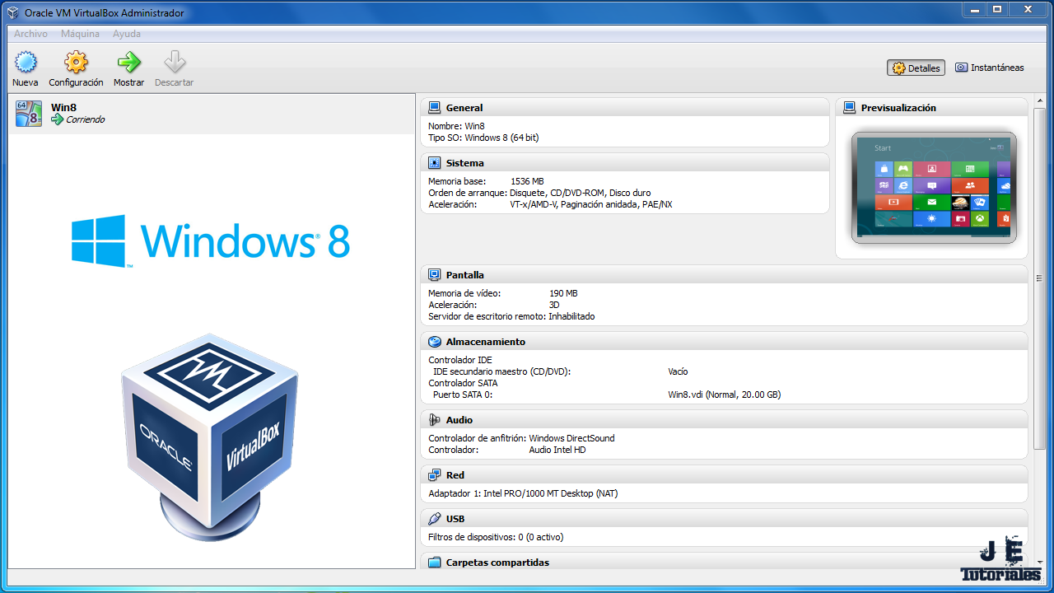Click the 'Windows DirectSound' host driver value
The width and height of the screenshot is (1054, 593).
(571, 438)
